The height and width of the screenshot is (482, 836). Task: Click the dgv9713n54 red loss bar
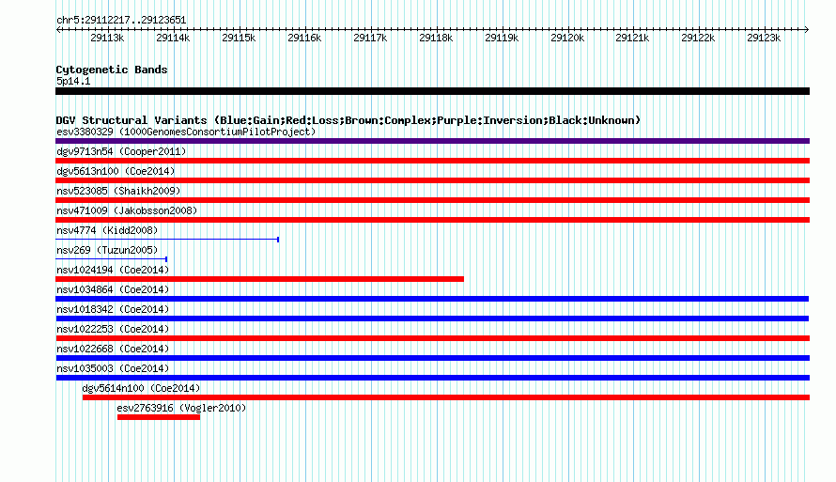point(432,161)
